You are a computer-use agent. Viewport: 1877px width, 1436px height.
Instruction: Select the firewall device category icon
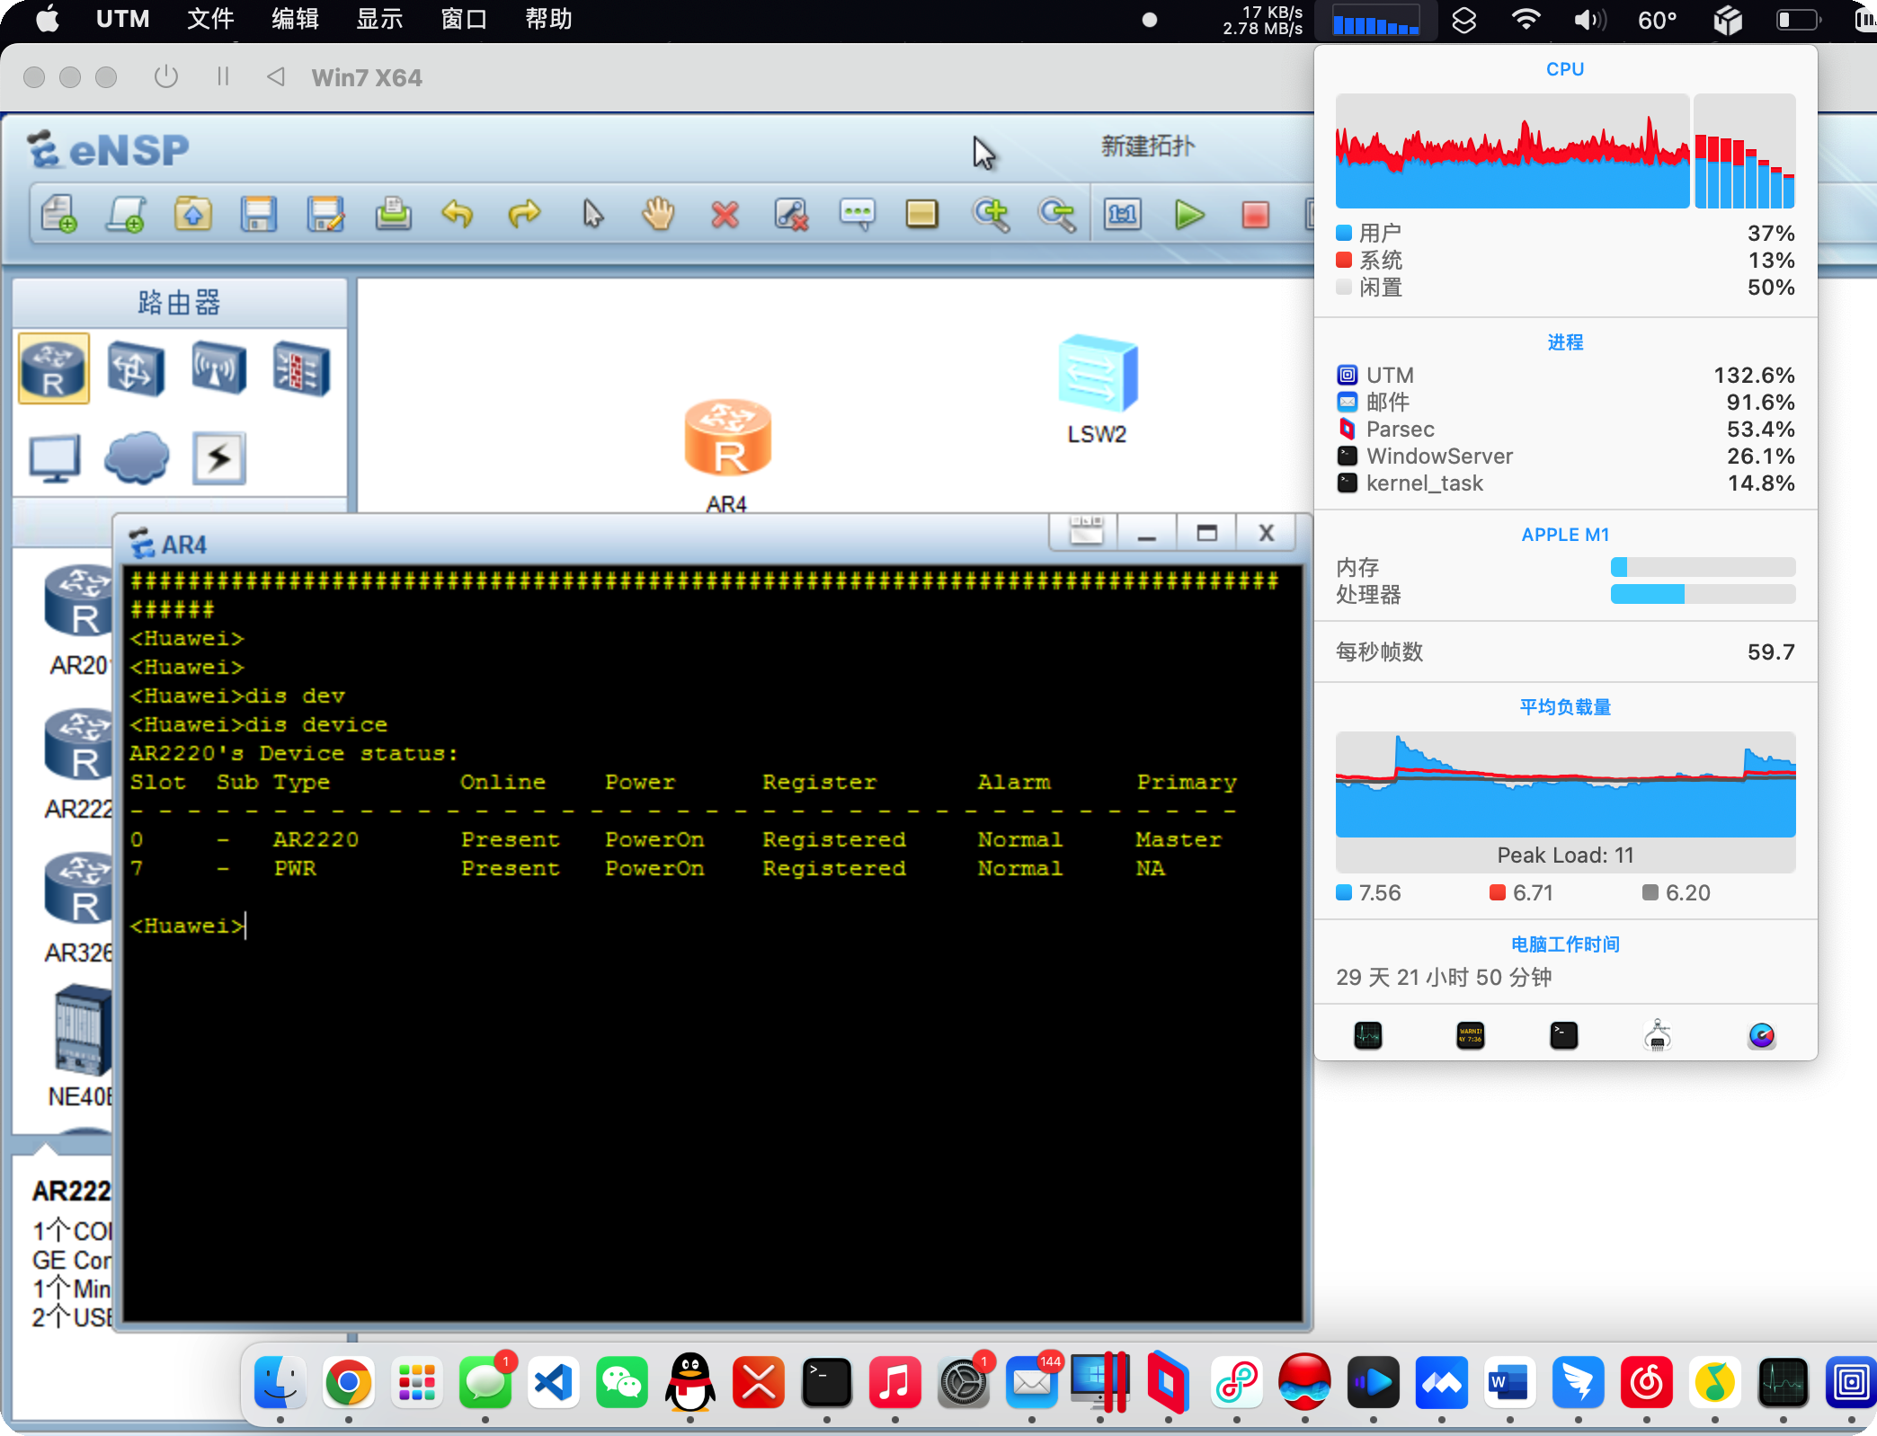point(301,368)
